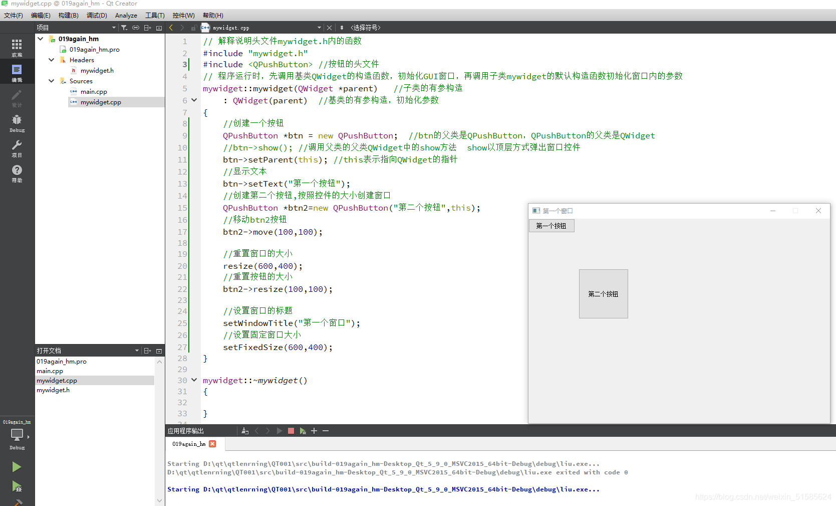Collapse the 019again_hm project node
Viewport: 836px width, 506px height.
[41, 39]
